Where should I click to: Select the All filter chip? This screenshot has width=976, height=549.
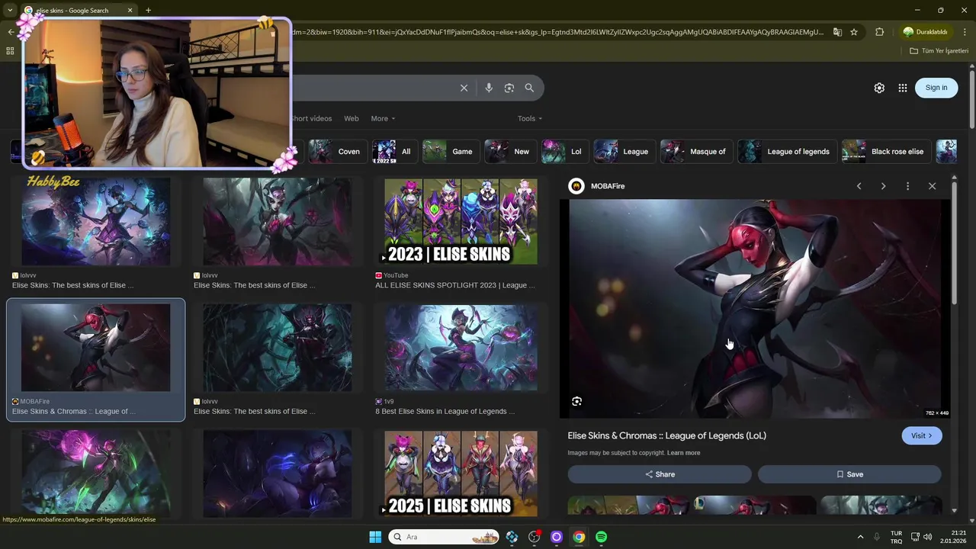coord(394,152)
